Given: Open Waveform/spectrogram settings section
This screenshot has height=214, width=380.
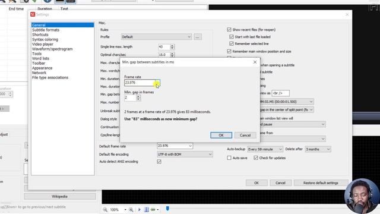Looking at the screenshot, I should click(x=52, y=49).
